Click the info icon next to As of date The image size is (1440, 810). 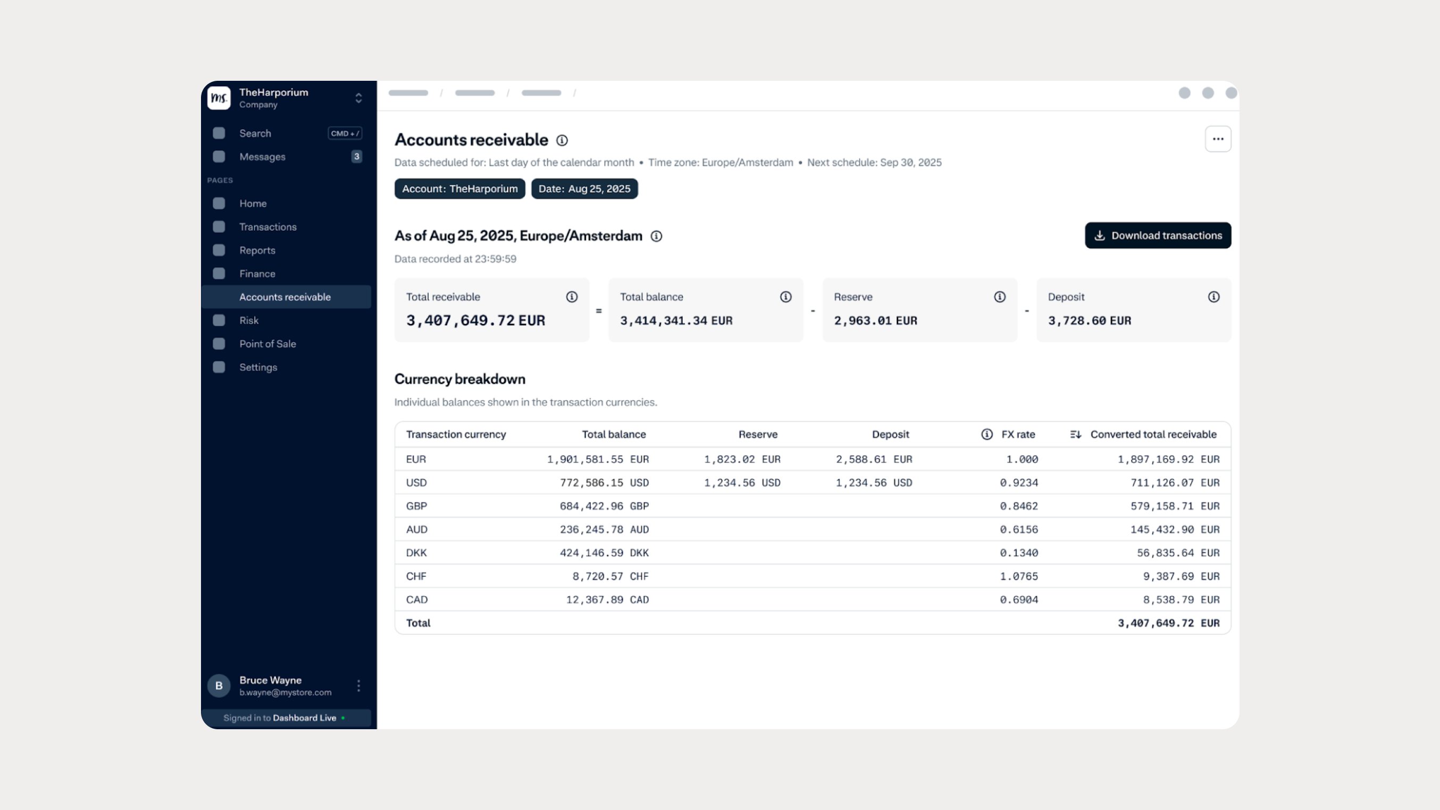pyautogui.click(x=657, y=236)
